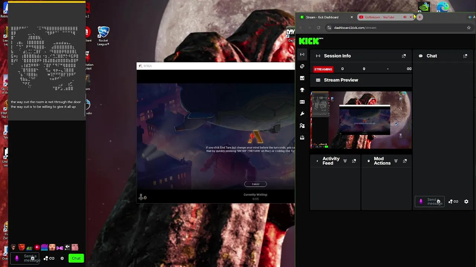Image resolution: width=476 pixels, height=267 pixels.
Task: Open emoji picker in left popout chat
Action: coord(33,258)
